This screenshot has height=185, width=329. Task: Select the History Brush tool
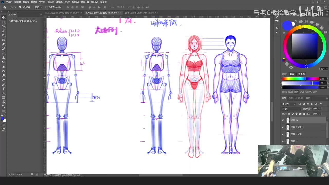pos(4,62)
